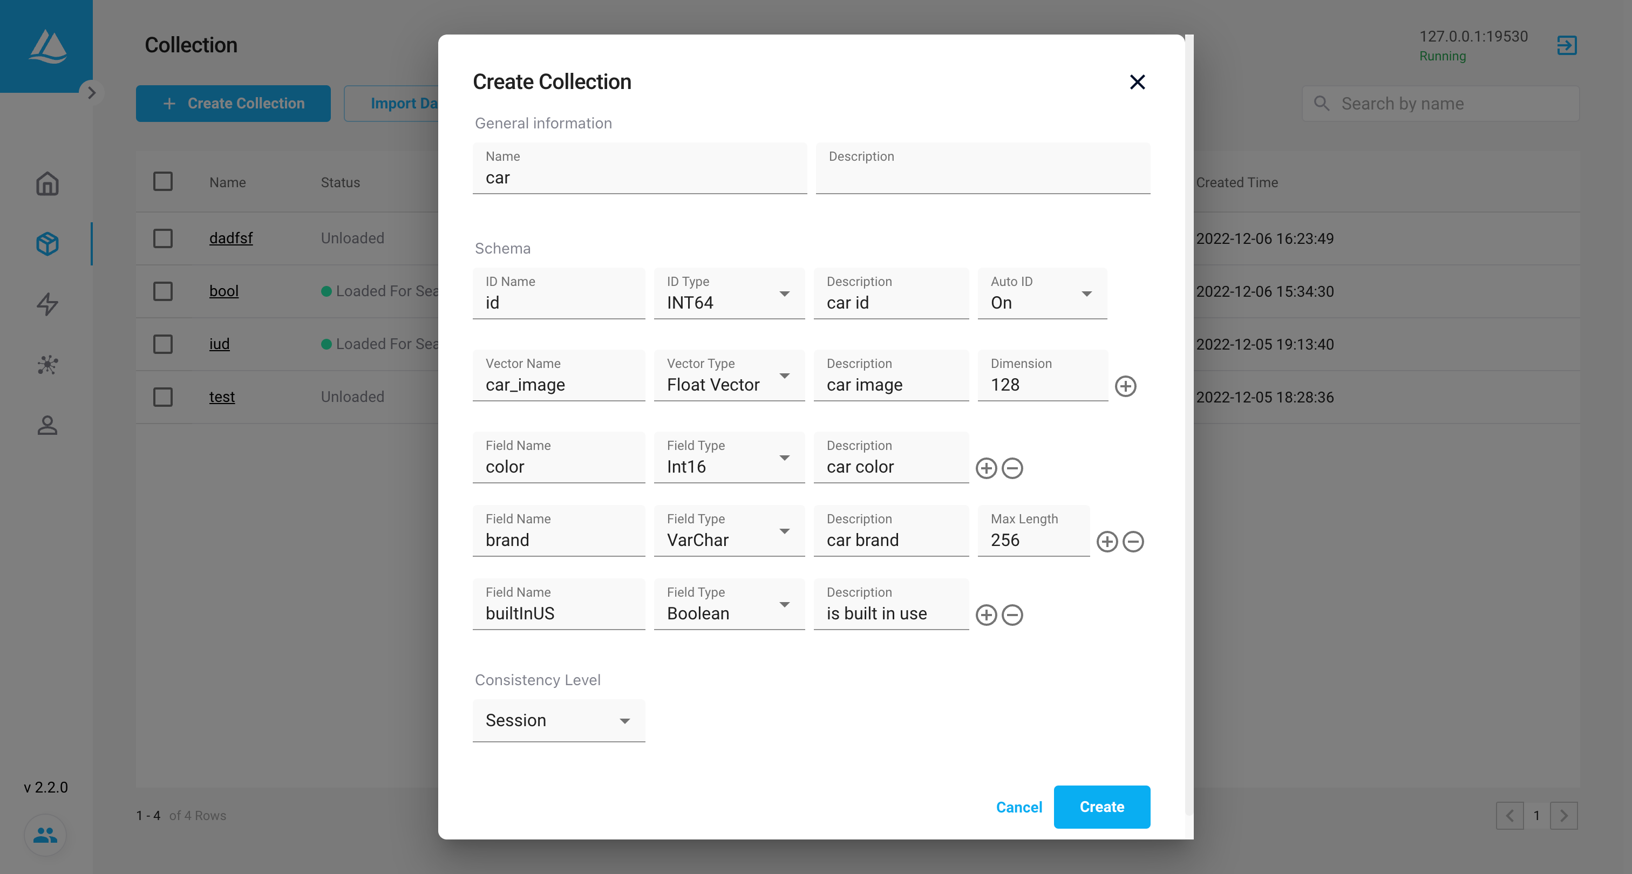Open the lightning bolt sidebar icon
Image resolution: width=1632 pixels, height=874 pixels.
pyautogui.click(x=47, y=304)
